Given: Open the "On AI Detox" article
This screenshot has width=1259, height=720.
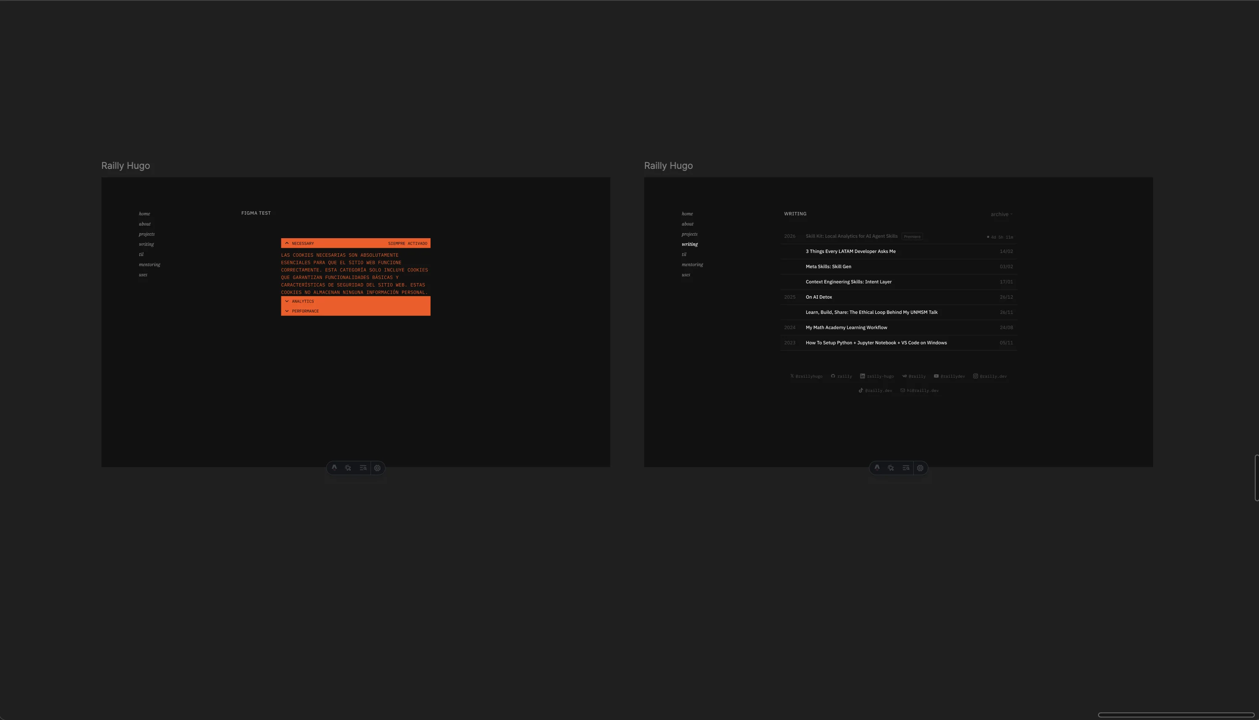Looking at the screenshot, I should click(819, 297).
